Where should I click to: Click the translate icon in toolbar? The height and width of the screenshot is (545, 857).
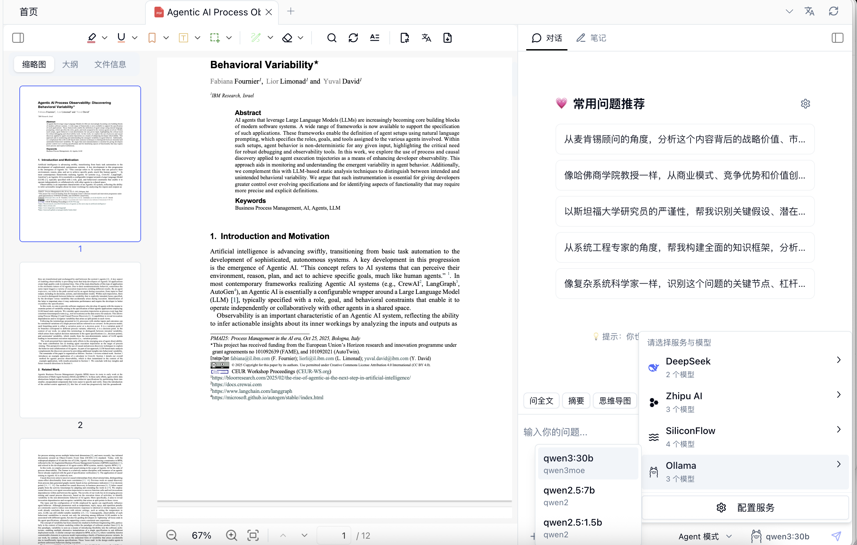click(426, 38)
